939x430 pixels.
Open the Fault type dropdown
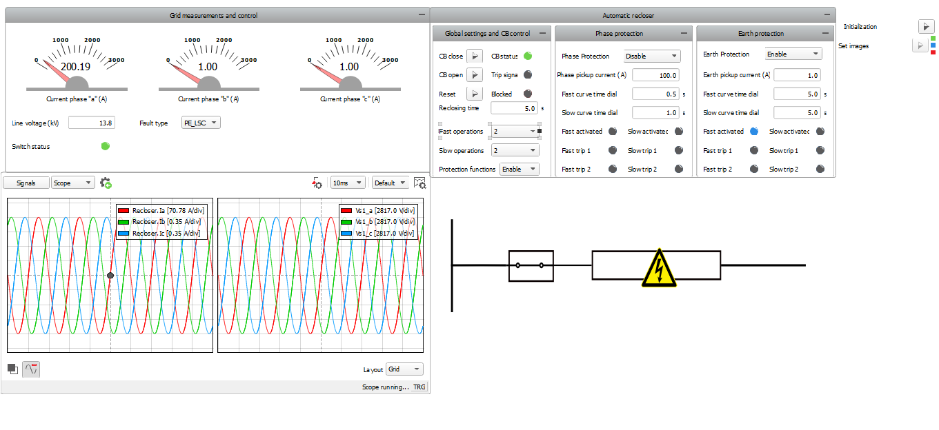pos(200,123)
